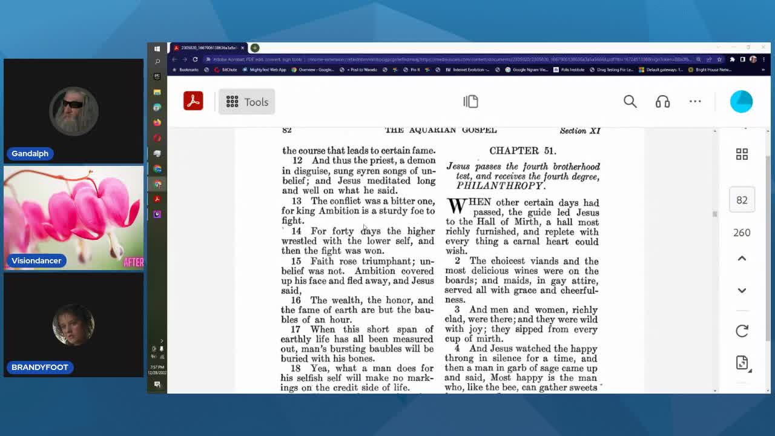Open the search magnifier in Acrobat toolbar
Image resolution: width=775 pixels, height=436 pixels.
coord(630,102)
